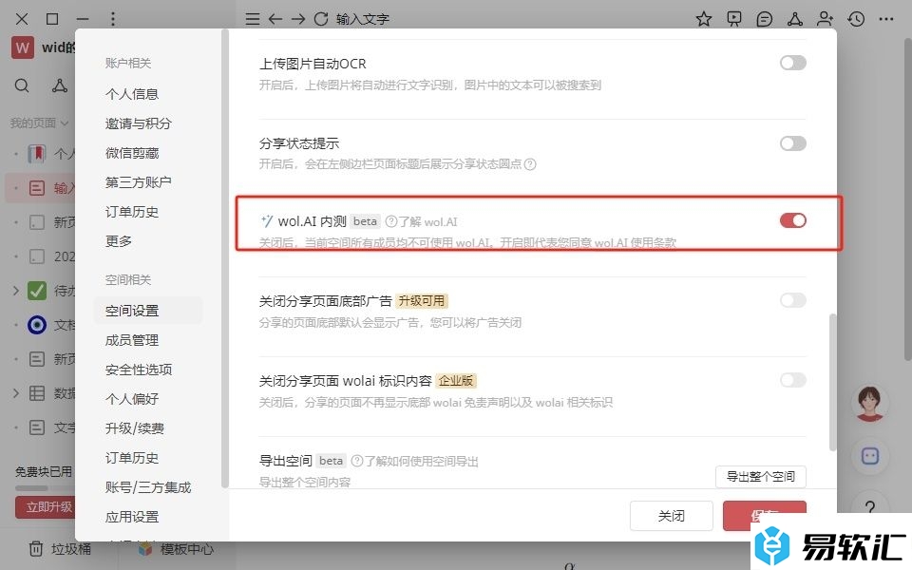Image resolution: width=912 pixels, height=570 pixels.
Task: Open presentation mode icon in the toolbar
Action: click(x=734, y=19)
